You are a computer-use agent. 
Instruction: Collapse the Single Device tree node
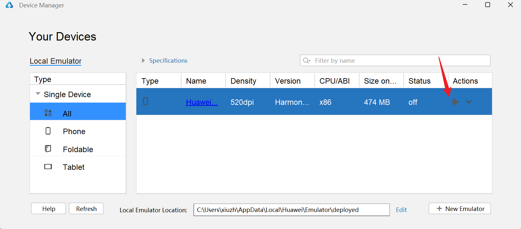pyautogui.click(x=38, y=94)
